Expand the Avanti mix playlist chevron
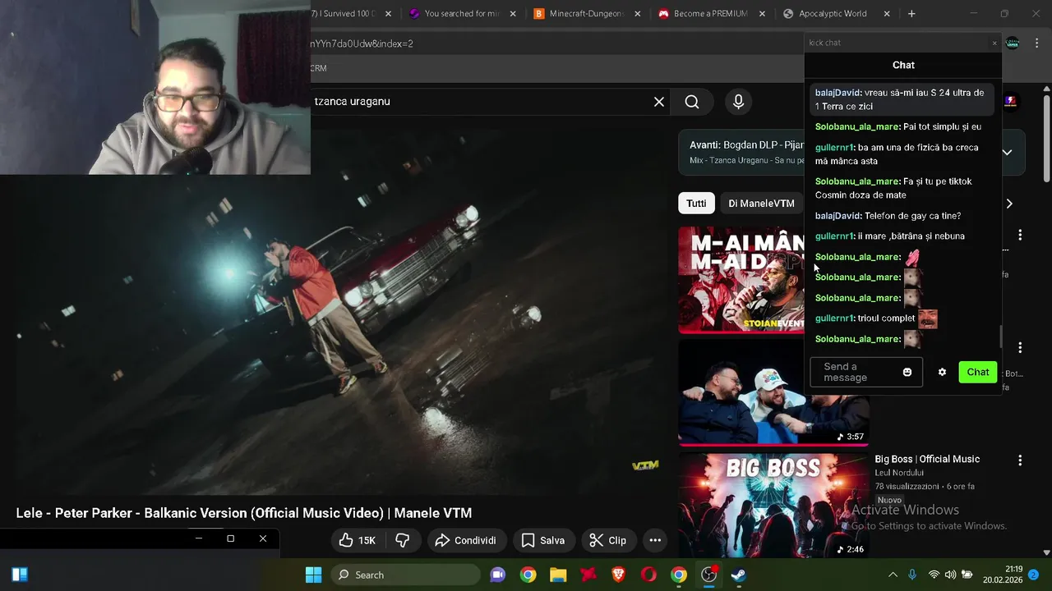 tap(1007, 152)
